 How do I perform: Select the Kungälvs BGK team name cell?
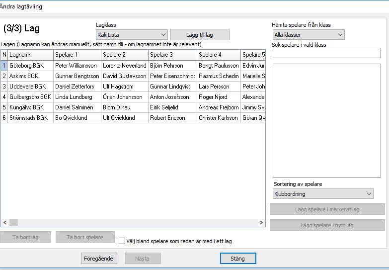point(30,107)
